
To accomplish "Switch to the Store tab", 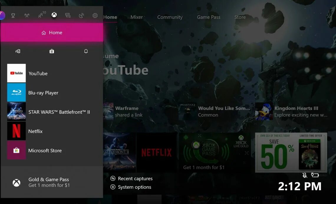I will pos(240,17).
